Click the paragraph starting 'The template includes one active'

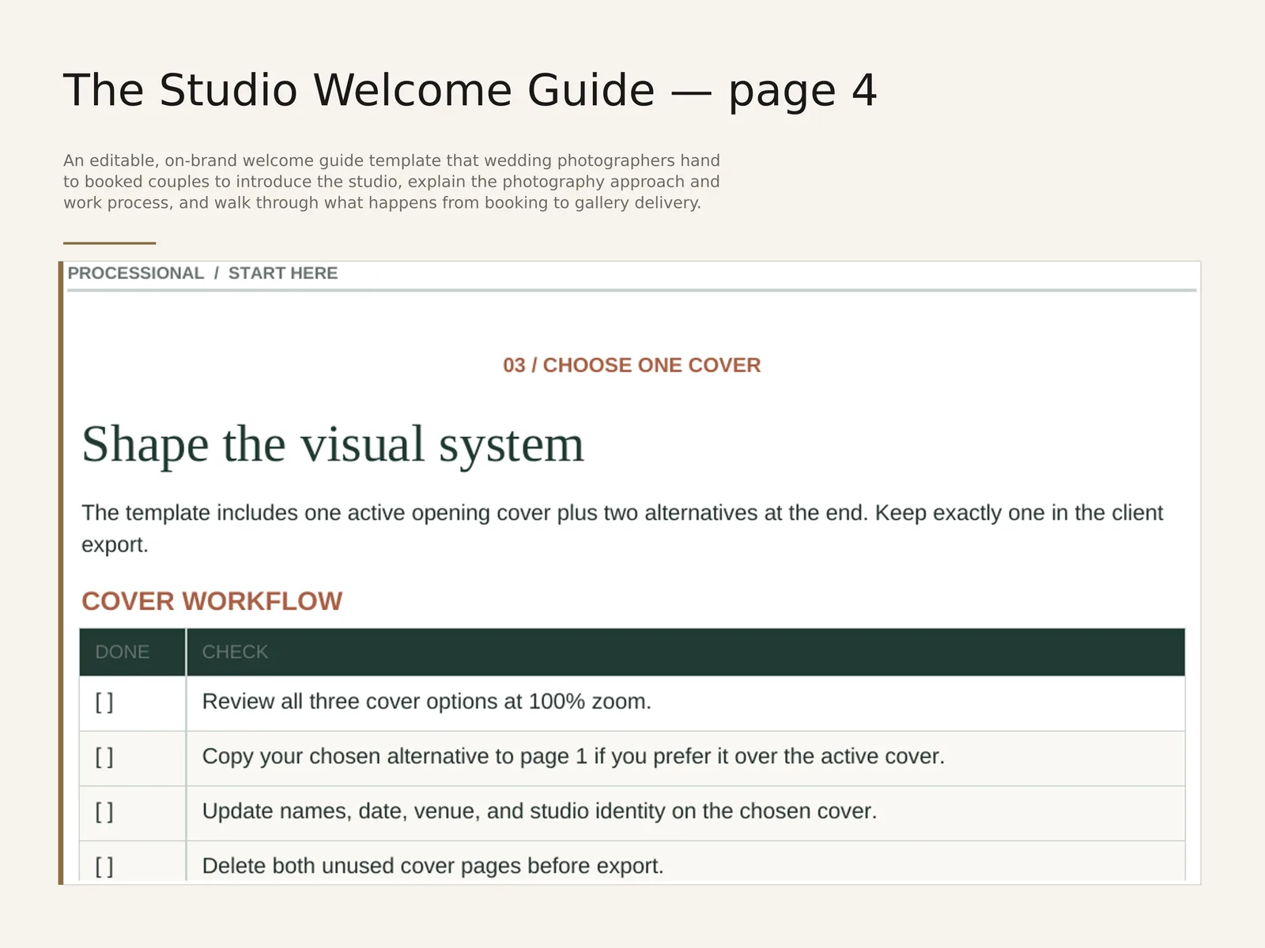[622, 529]
